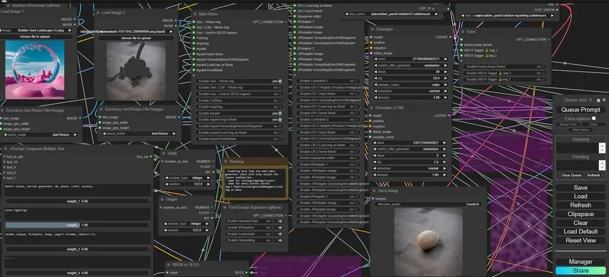
Task: Click the Load workflow button
Action: pyautogui.click(x=581, y=196)
